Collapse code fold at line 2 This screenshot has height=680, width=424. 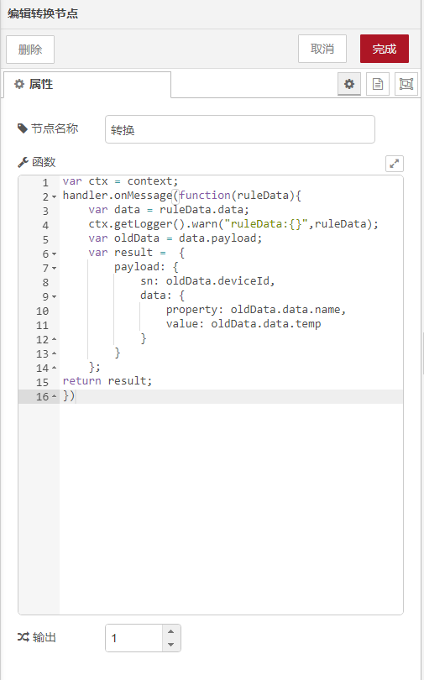[x=55, y=197]
